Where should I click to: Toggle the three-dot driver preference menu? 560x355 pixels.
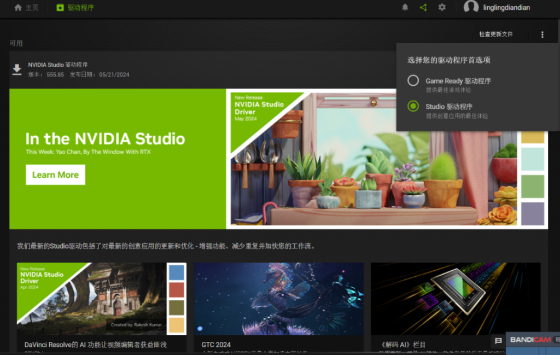(542, 34)
